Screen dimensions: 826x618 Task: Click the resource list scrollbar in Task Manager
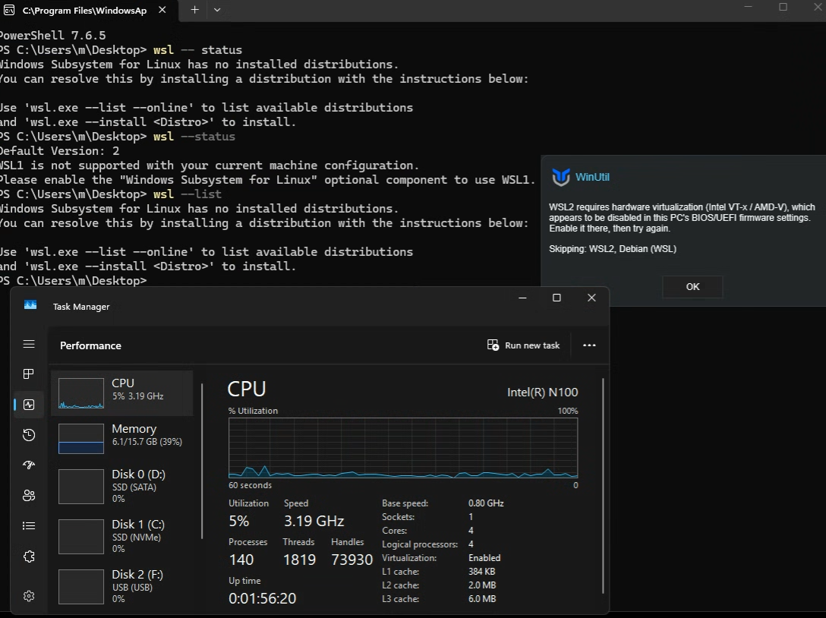[x=202, y=461]
